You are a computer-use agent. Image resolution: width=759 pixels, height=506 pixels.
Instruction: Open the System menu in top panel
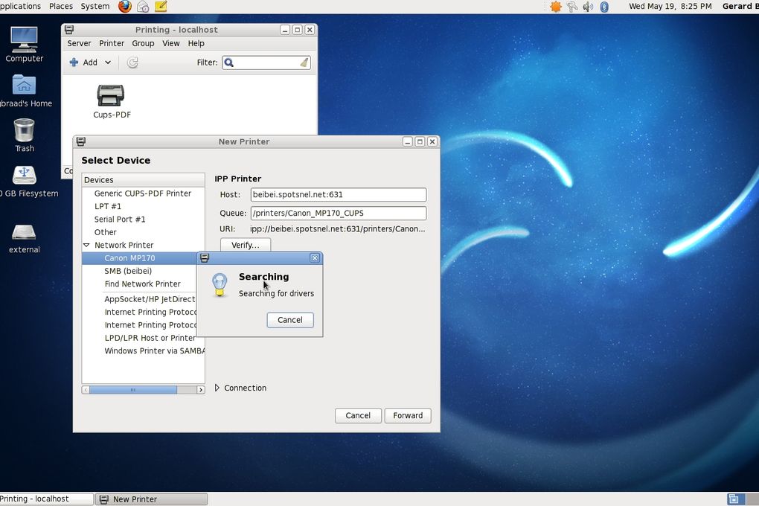click(95, 6)
